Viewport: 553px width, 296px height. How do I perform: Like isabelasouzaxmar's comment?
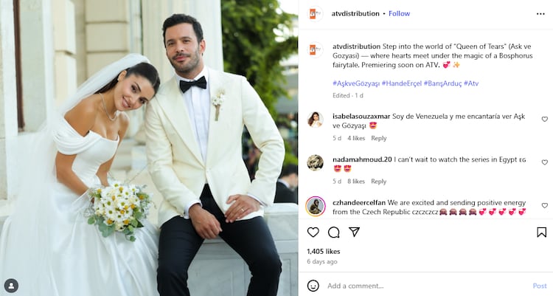pyautogui.click(x=545, y=120)
